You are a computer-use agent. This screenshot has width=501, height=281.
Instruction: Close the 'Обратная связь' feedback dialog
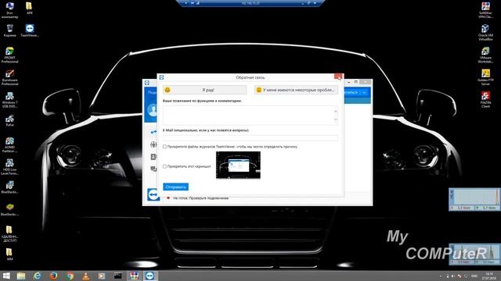tap(338, 76)
